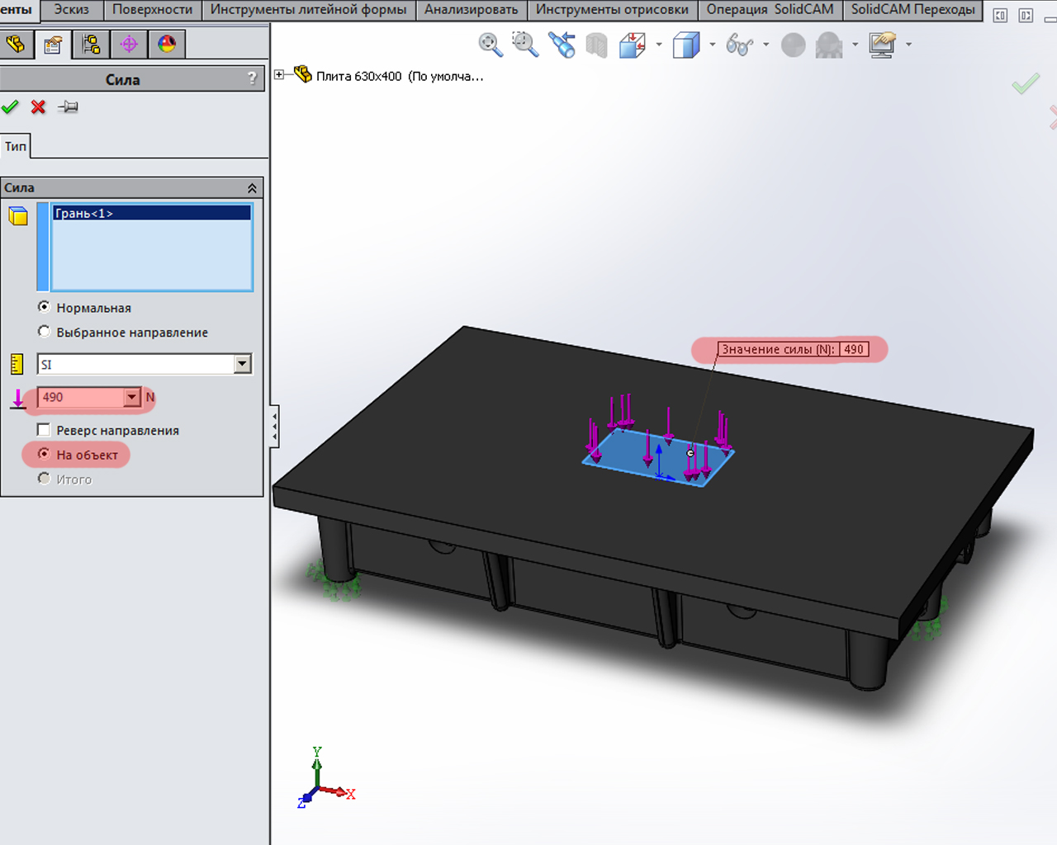The width and height of the screenshot is (1057, 845).
Task: Click the panel splitter collapse handle
Action: point(274,426)
